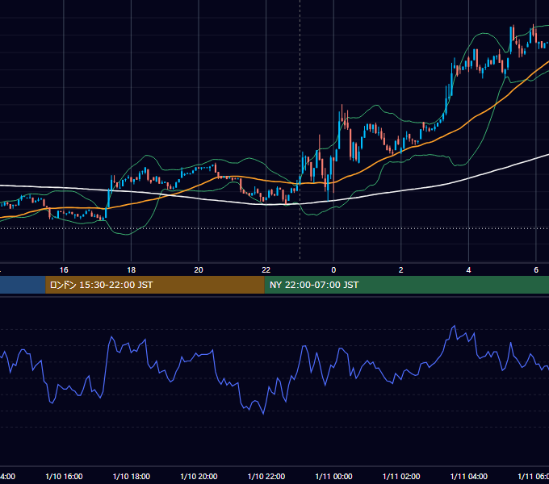Click hour label 6 on price chart axis
The height and width of the screenshot is (484, 549).
[536, 270]
